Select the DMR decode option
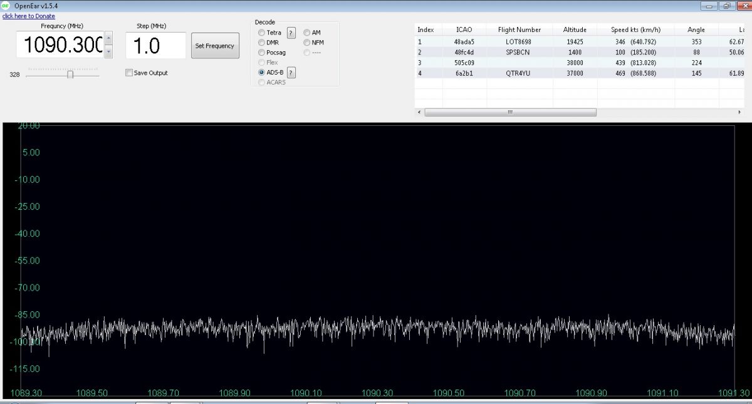Screen dimensions: 752x404 (261, 43)
